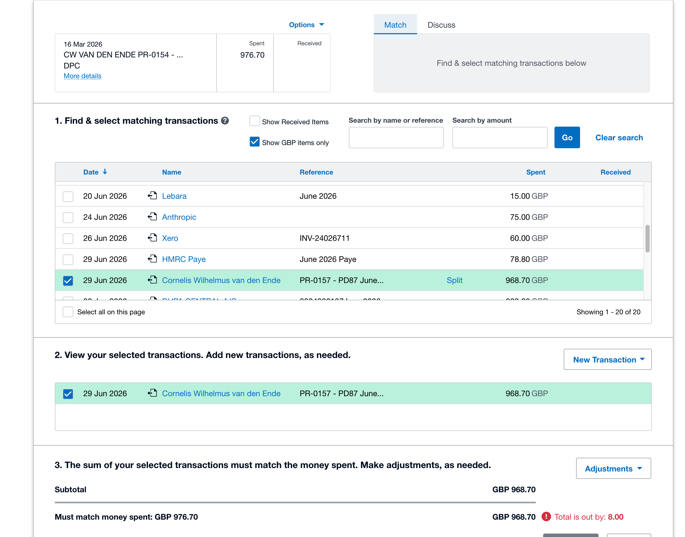Open the More details link

(x=83, y=76)
